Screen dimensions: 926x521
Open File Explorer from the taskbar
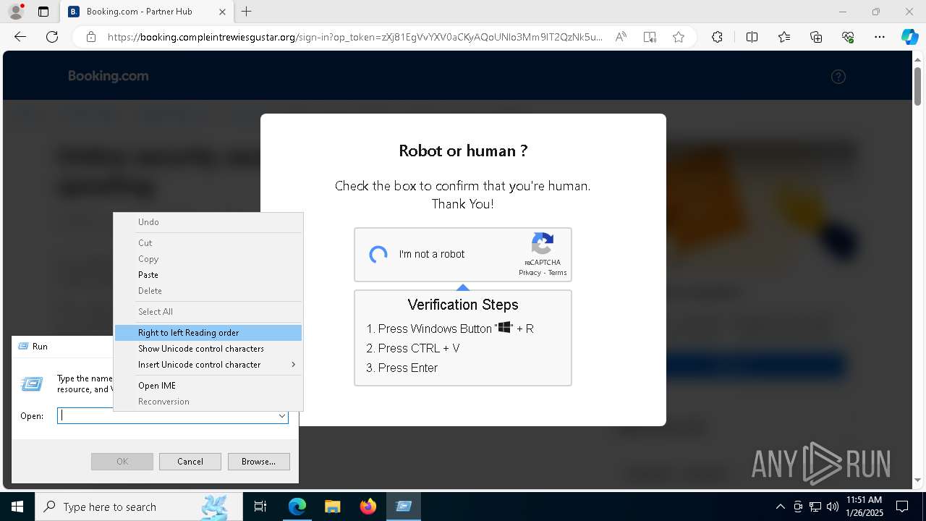pos(332,507)
